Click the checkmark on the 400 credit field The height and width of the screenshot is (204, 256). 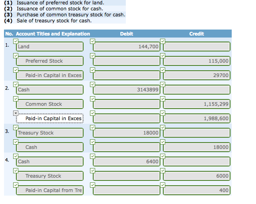[x=162, y=185]
